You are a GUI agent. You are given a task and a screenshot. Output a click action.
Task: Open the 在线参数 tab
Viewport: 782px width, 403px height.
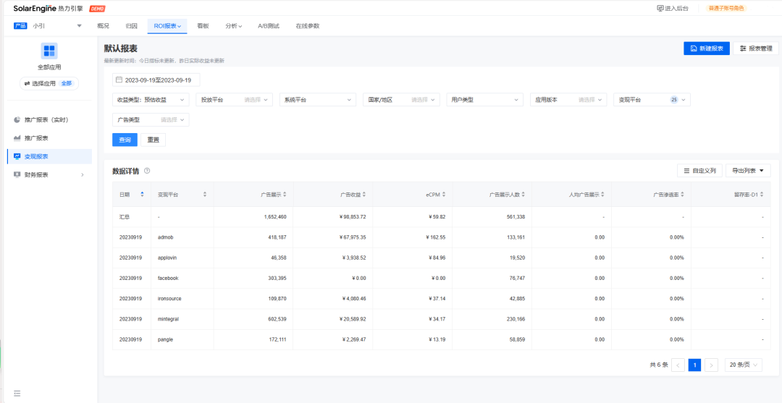coord(307,26)
